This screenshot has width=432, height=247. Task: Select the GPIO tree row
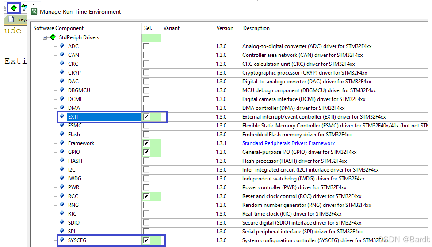74,152
